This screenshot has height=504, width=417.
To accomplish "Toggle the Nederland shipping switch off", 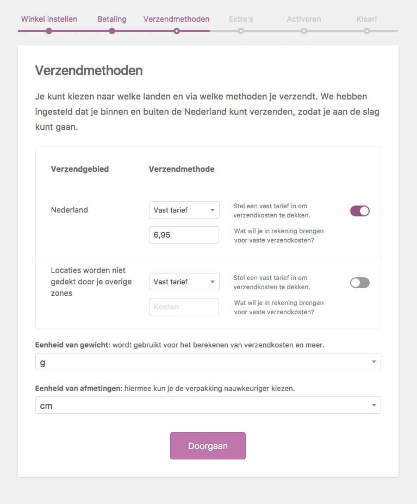I will coord(359,210).
